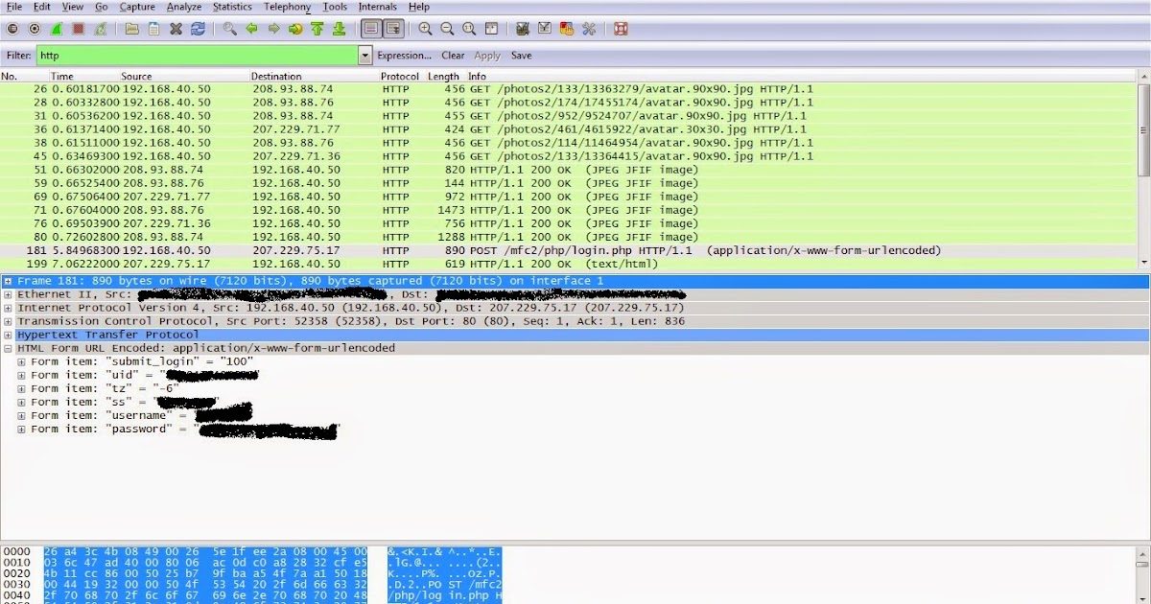Viewport: 1151px width, 604px height.
Task: Sort by the Length column header
Action: tap(444, 76)
